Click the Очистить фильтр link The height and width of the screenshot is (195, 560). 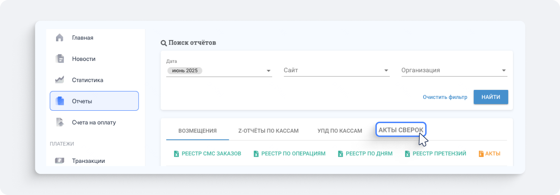(x=445, y=97)
